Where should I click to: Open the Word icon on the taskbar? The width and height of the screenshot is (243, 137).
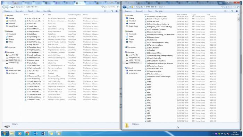(43, 134)
